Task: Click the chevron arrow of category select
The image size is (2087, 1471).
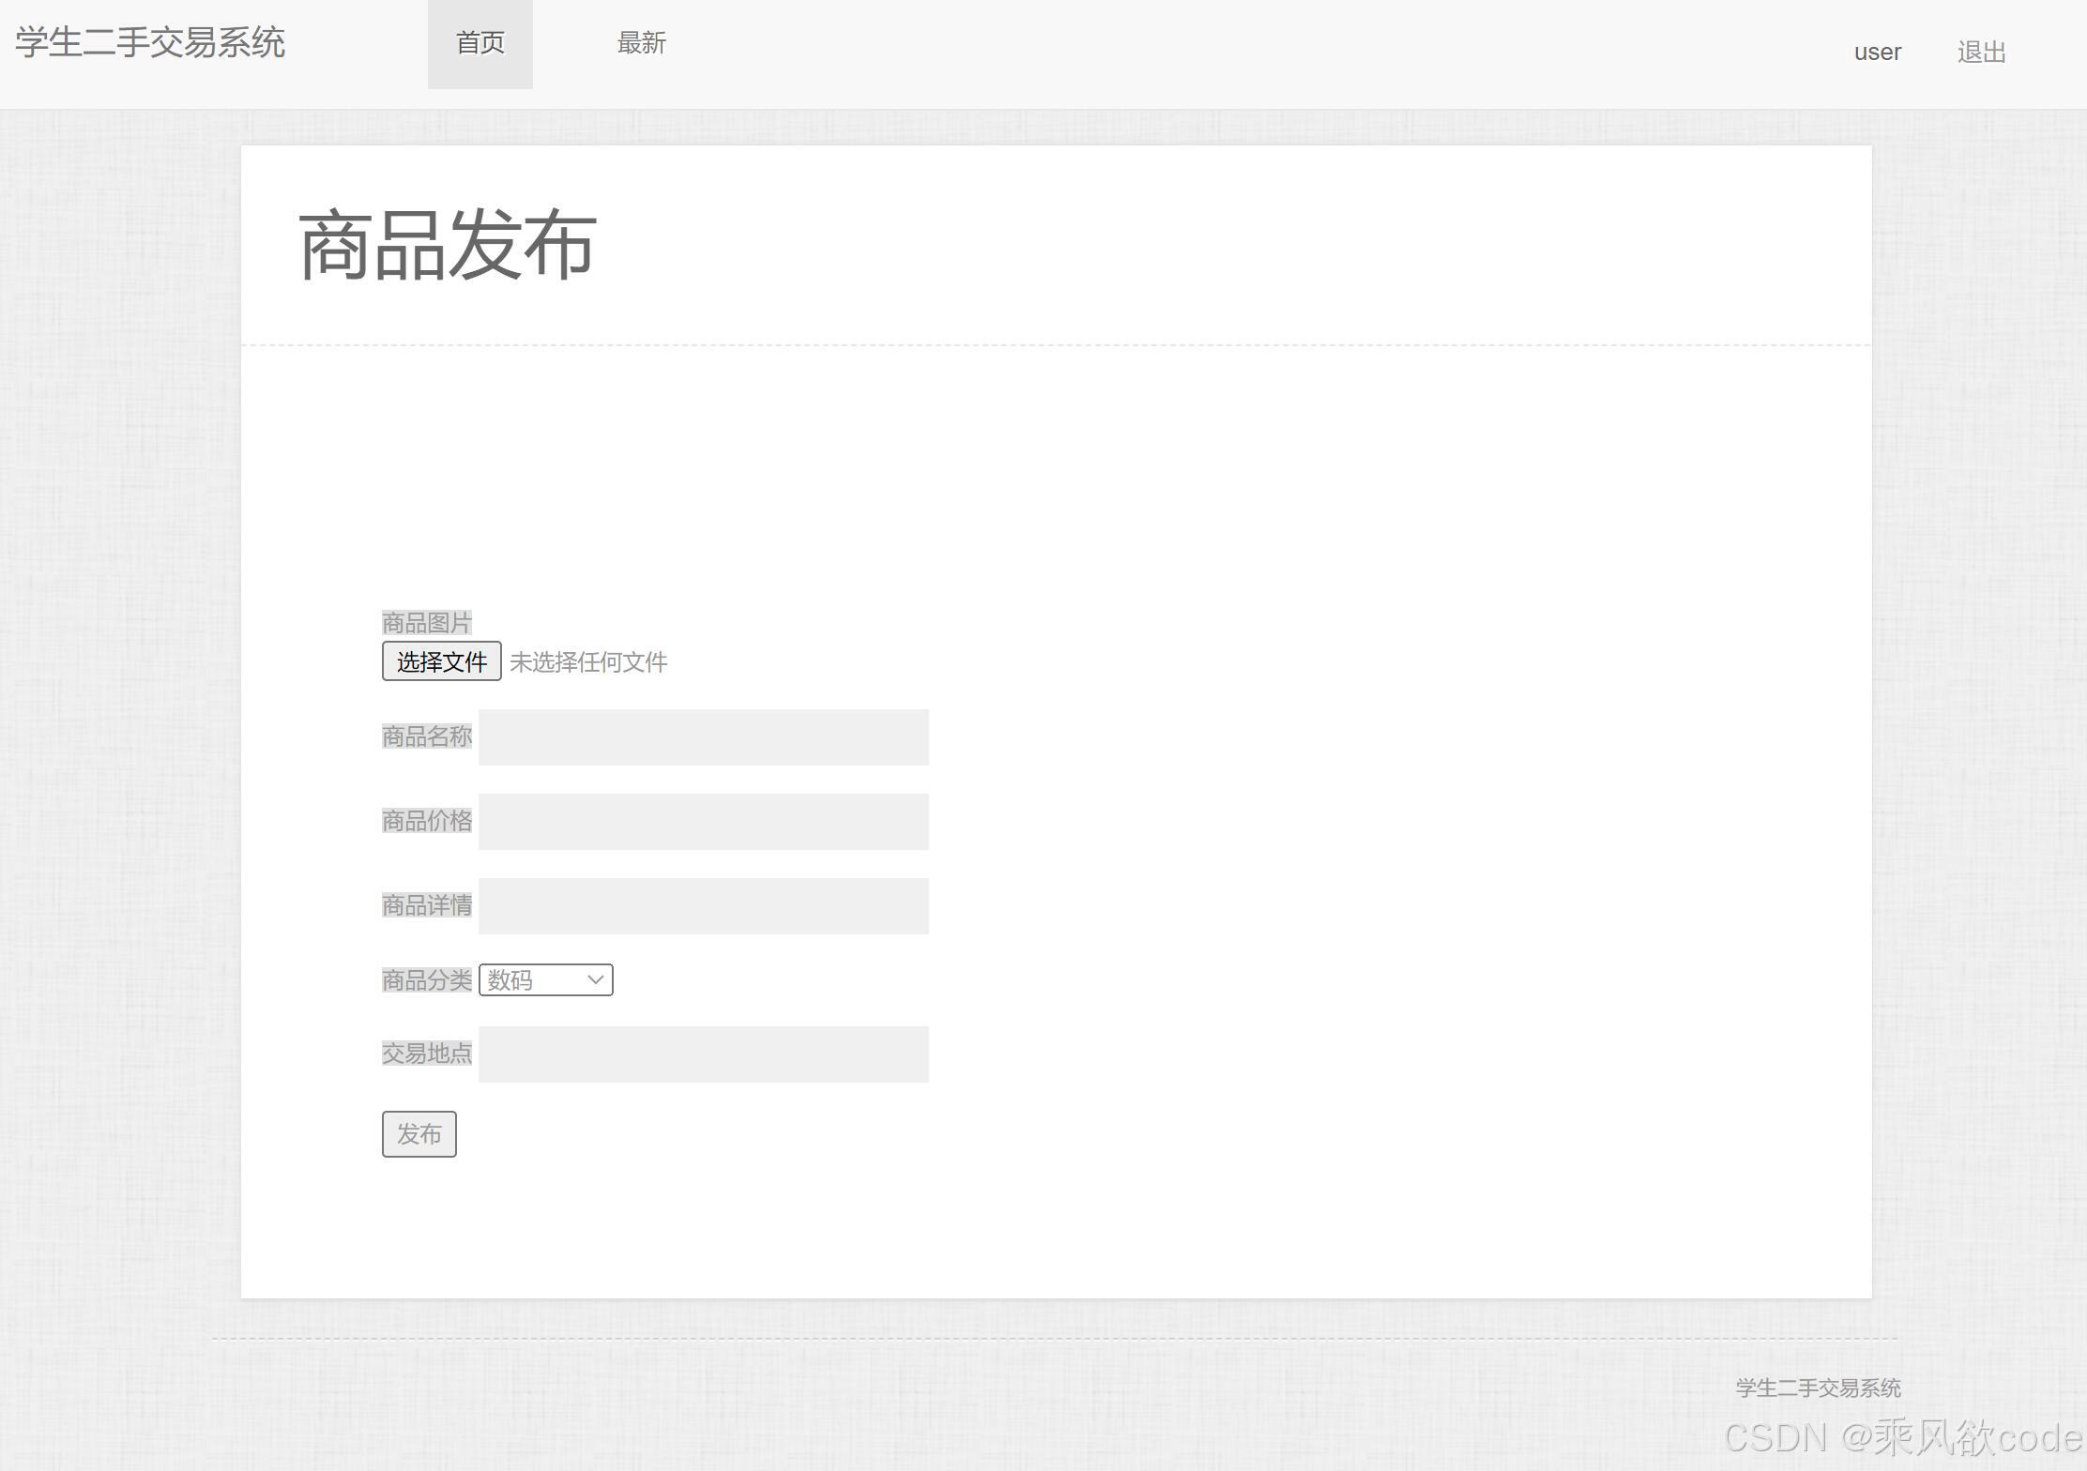Action: (595, 980)
